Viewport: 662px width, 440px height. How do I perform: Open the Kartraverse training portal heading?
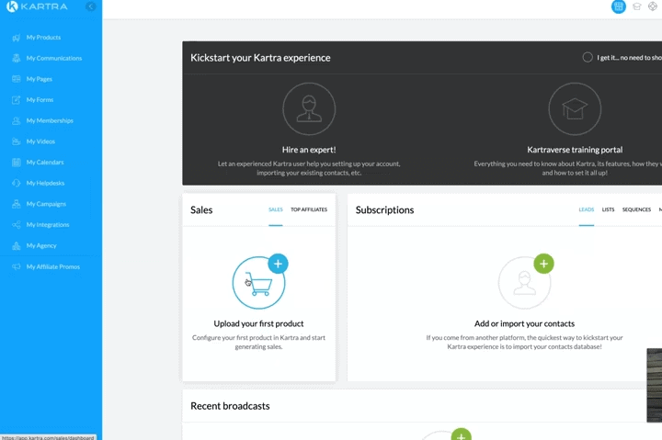tap(575, 150)
